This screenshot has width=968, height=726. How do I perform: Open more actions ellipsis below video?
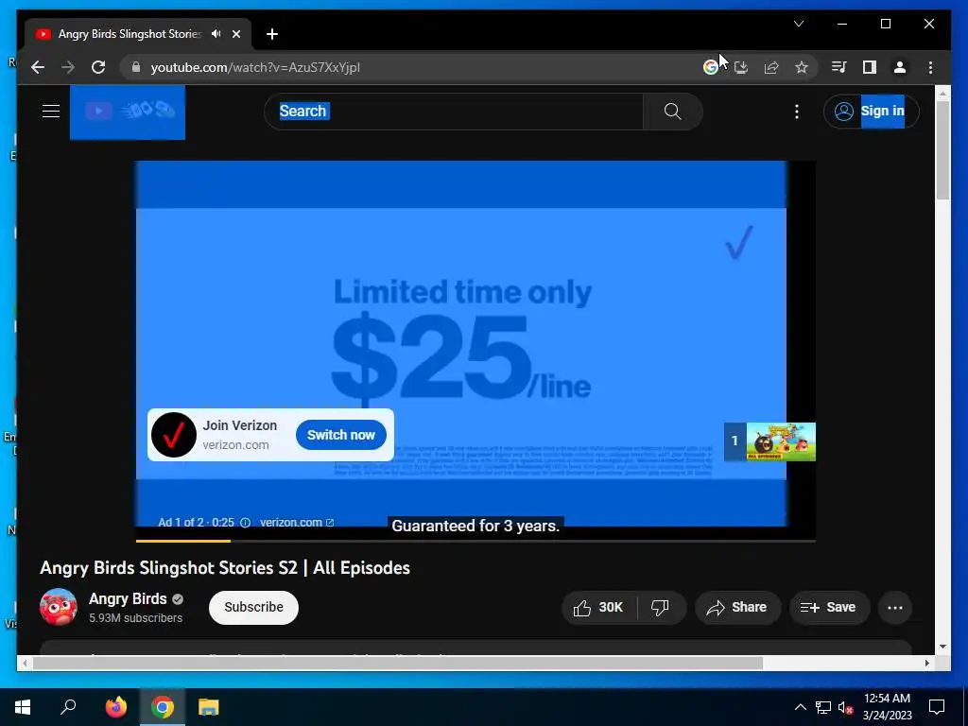point(895,608)
